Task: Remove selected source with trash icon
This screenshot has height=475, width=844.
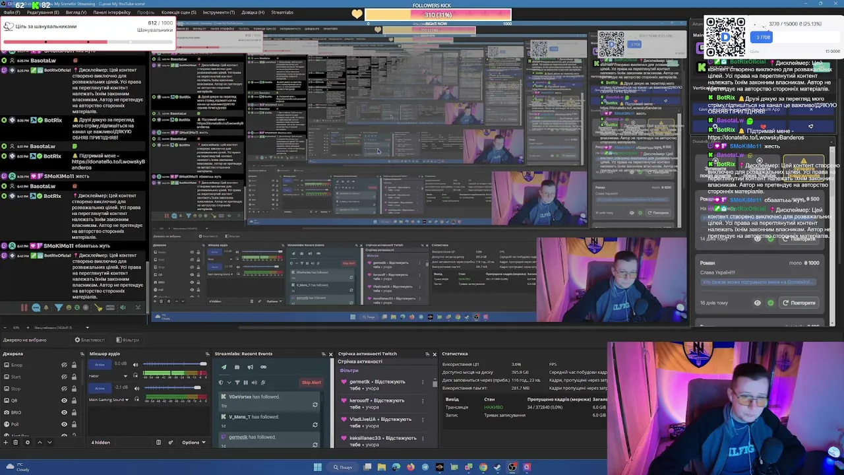Action: coord(16,442)
